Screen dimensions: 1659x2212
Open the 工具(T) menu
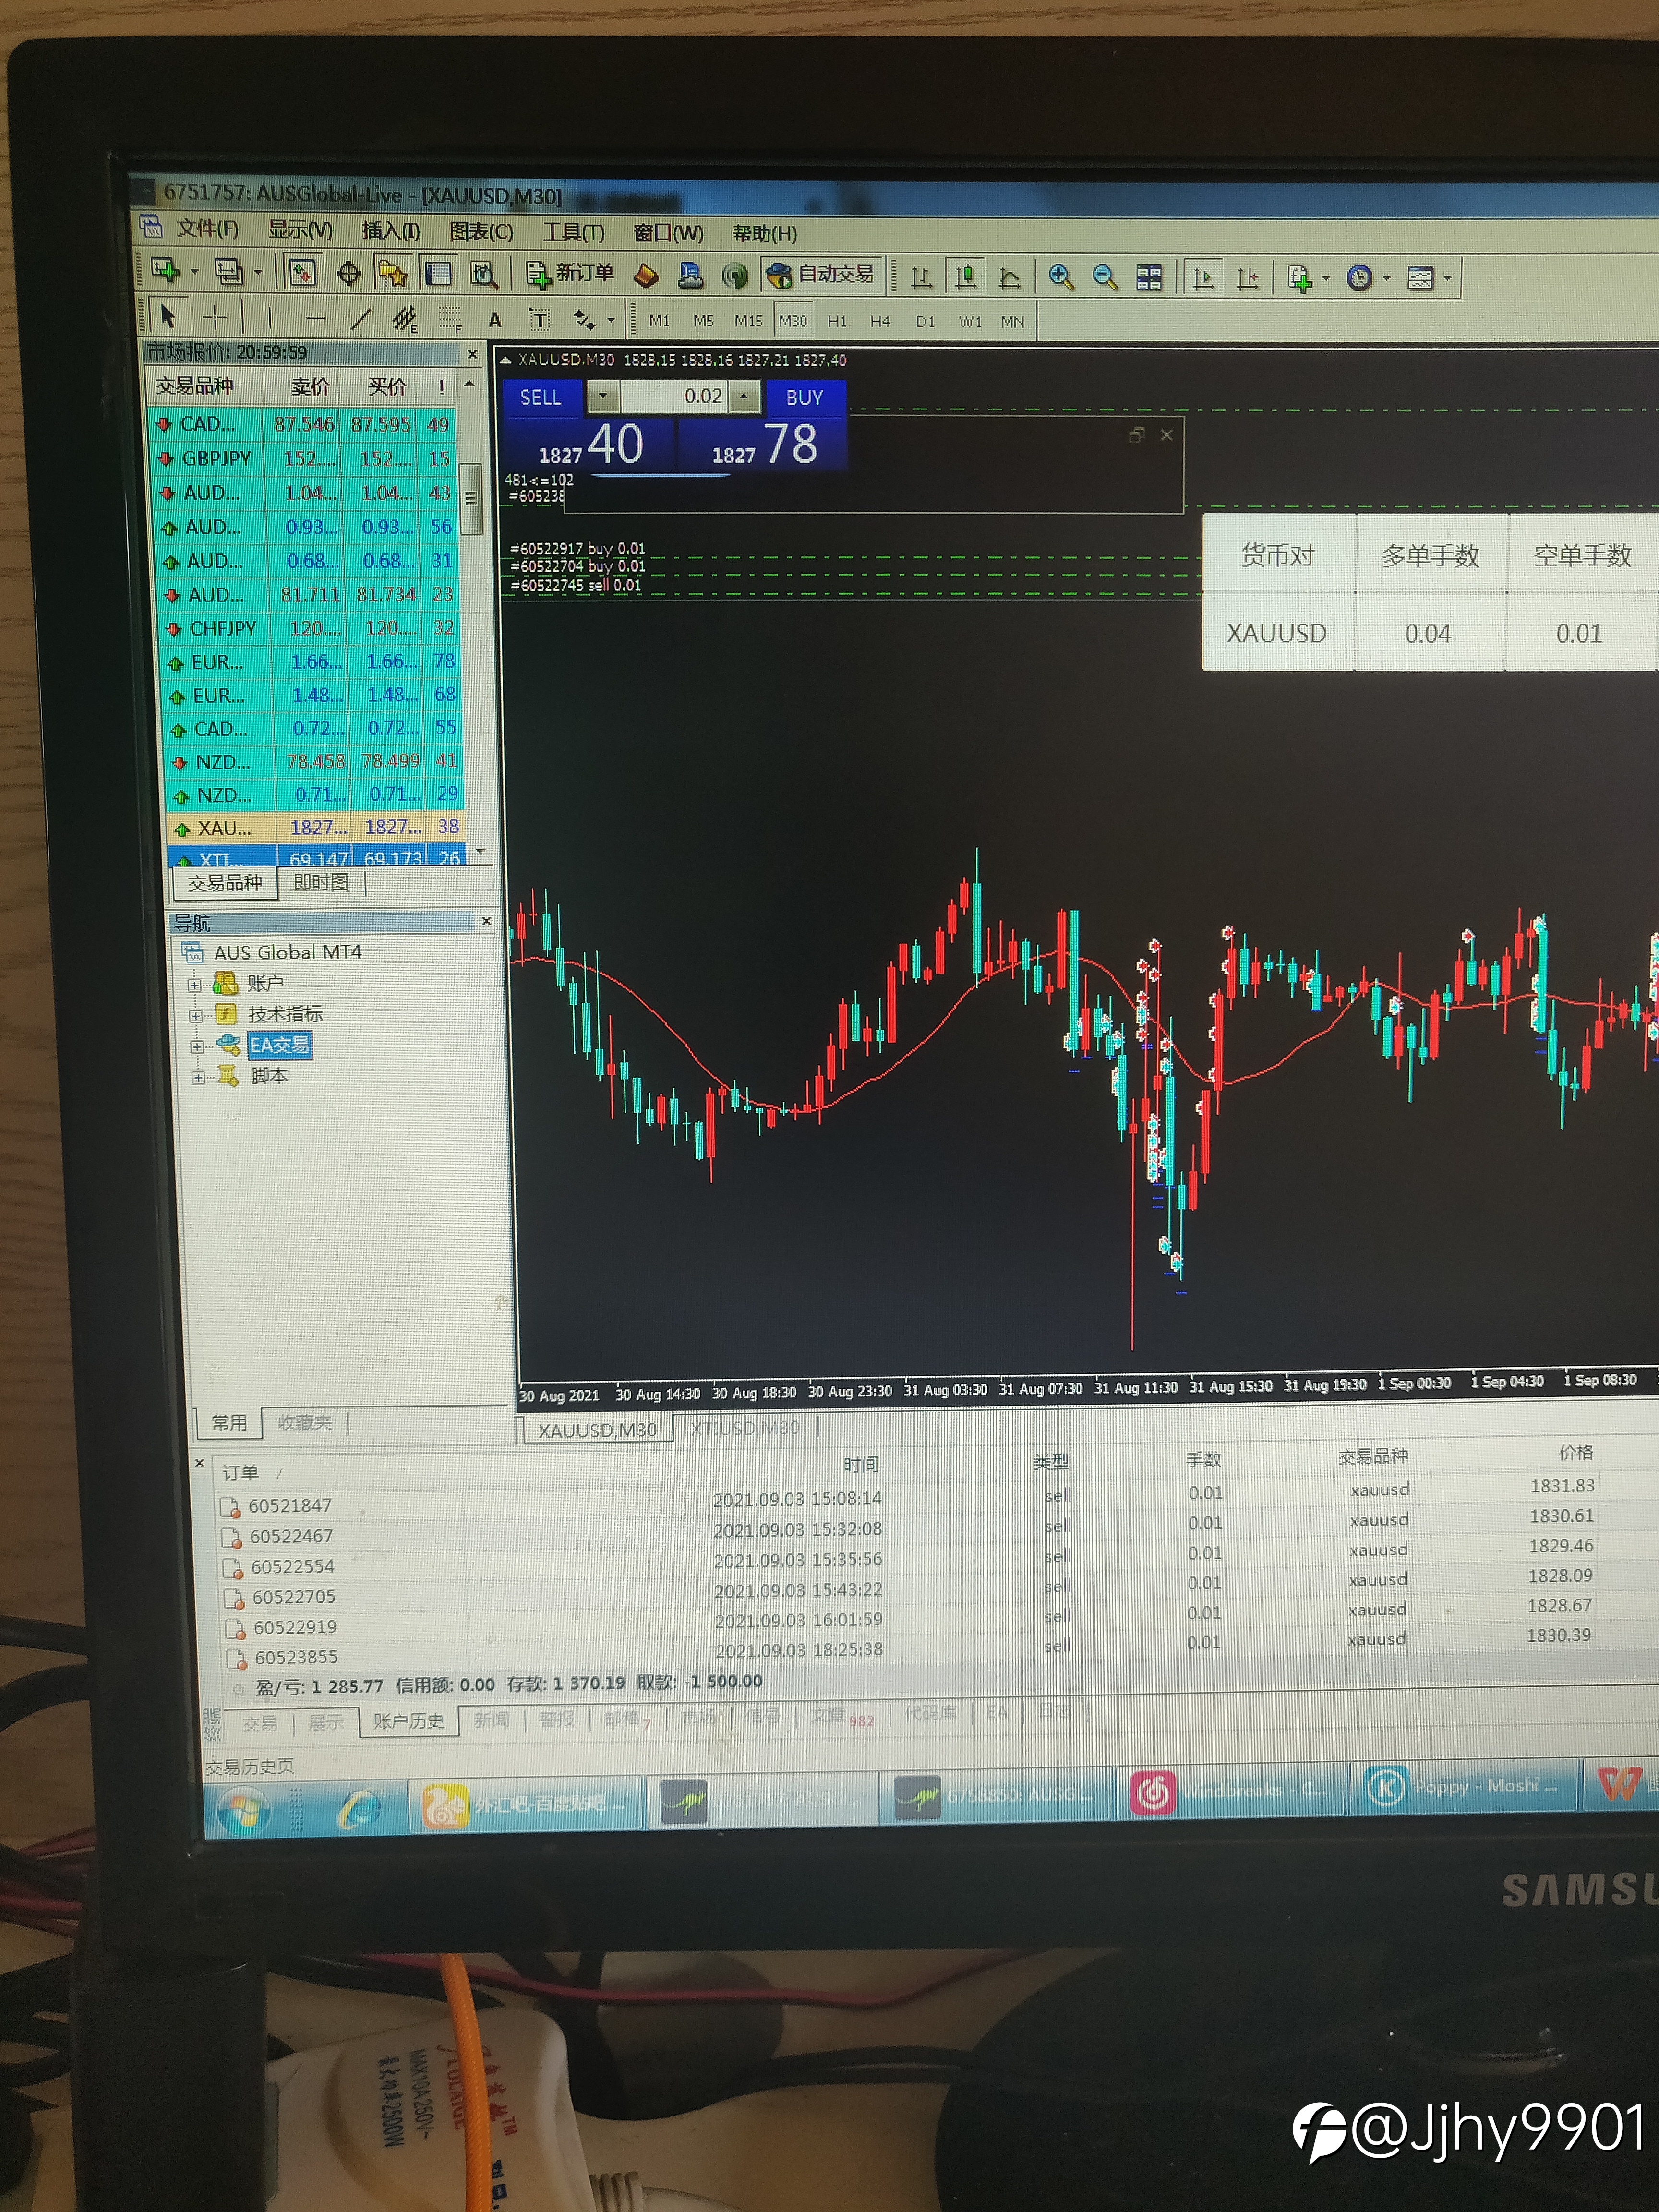(573, 233)
